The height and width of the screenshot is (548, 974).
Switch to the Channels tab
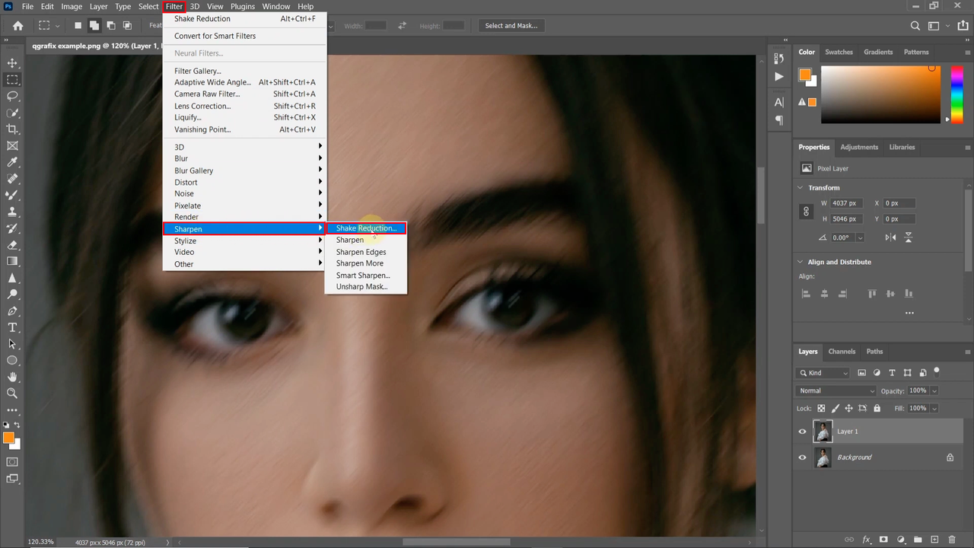[842, 352]
